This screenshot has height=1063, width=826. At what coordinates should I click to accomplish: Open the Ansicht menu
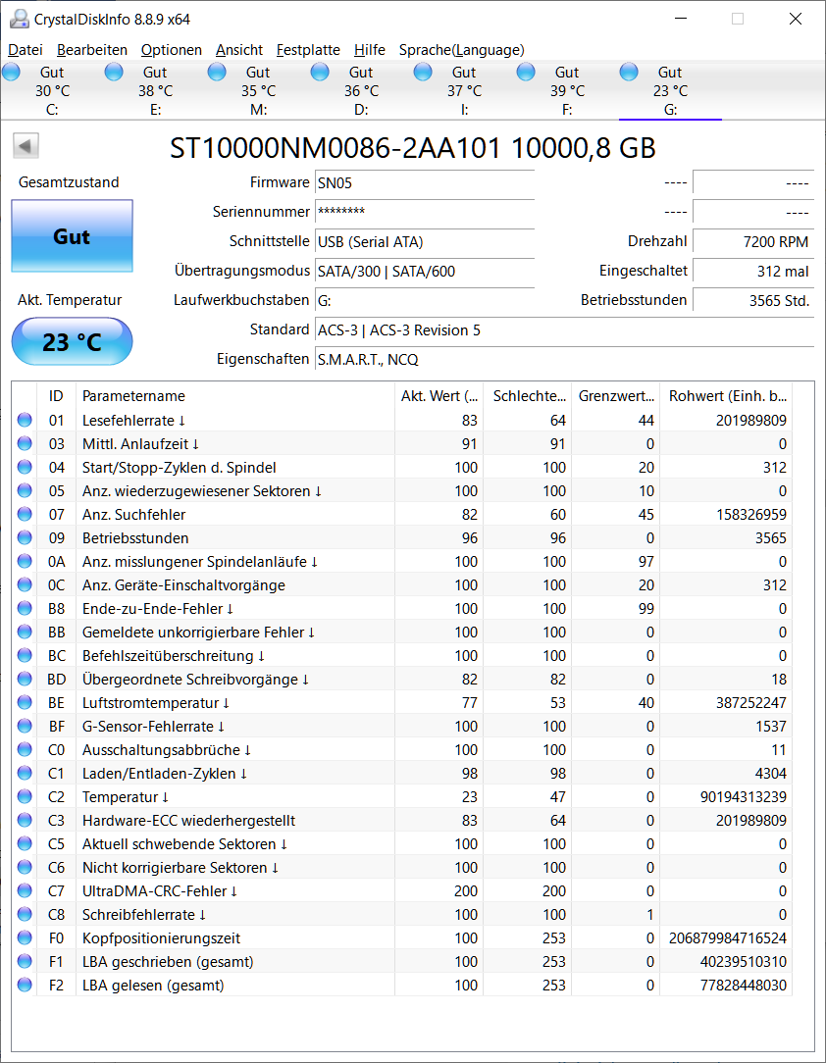[x=238, y=49]
